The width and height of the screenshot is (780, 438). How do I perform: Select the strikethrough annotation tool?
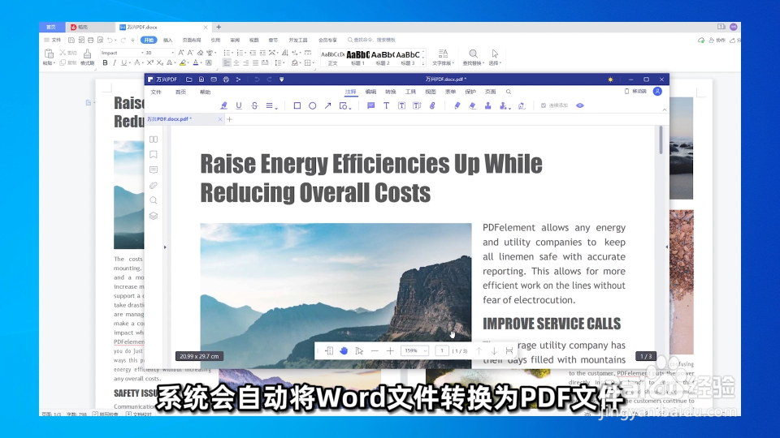[254, 105]
